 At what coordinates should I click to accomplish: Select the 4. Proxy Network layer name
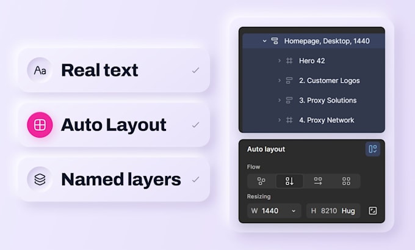(327, 120)
